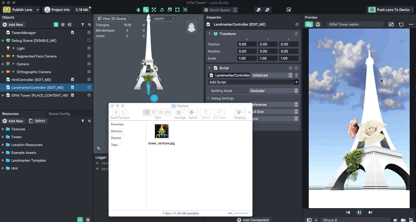The width and height of the screenshot is (416, 222).
Task: Open the Layers dropdown in scene view
Action: tap(164, 19)
